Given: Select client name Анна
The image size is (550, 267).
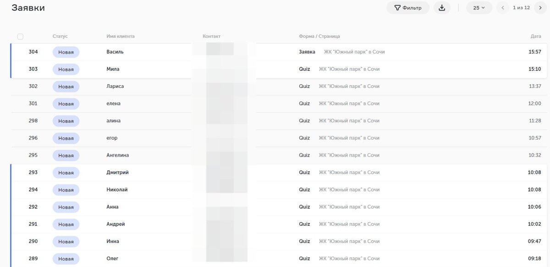Looking at the screenshot, I should click(112, 207).
